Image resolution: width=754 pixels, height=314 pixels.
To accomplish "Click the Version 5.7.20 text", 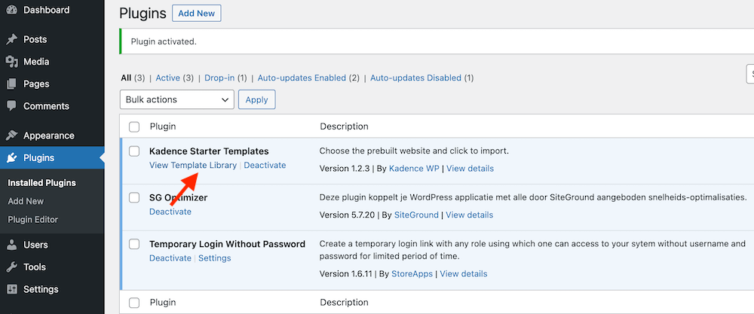I will pos(347,215).
